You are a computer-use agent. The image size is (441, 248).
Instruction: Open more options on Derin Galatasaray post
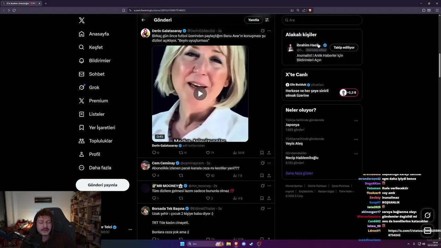(x=269, y=31)
